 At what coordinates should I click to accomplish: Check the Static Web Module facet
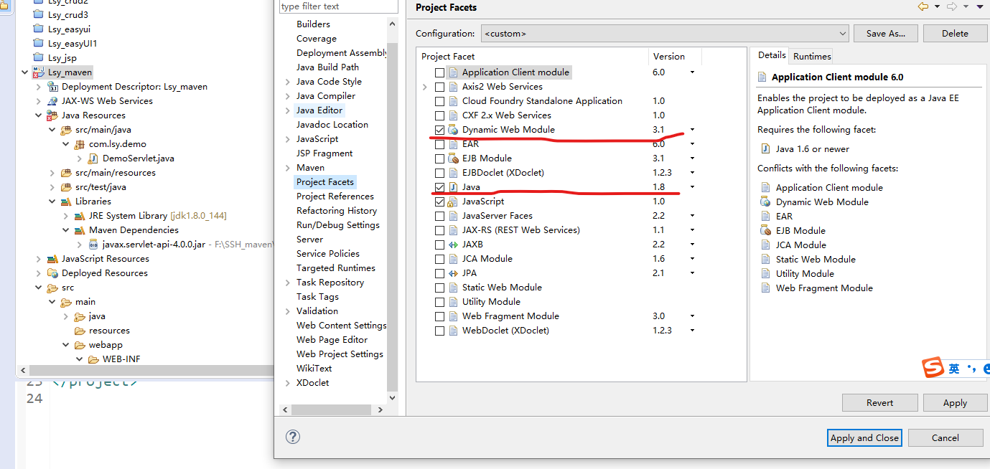pos(439,288)
